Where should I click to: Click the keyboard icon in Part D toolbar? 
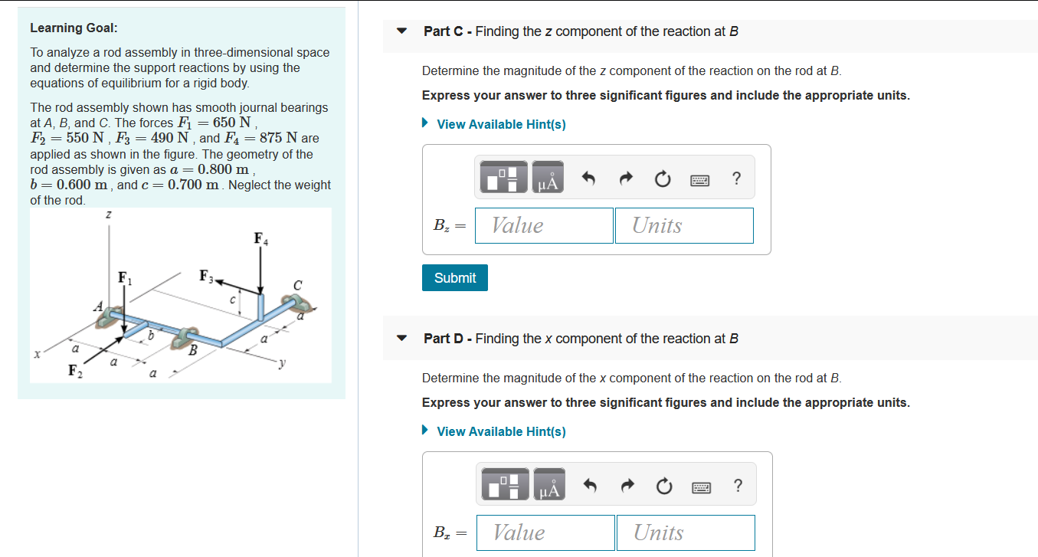tap(701, 485)
